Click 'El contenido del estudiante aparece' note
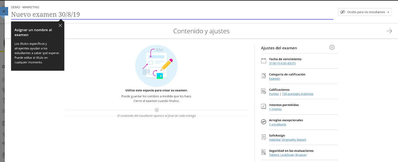This screenshot has height=162, width=398. click(156, 116)
